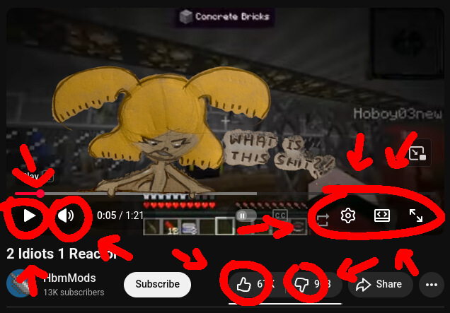Play the video with the play button
The width and height of the screenshot is (450, 313).
tap(29, 215)
